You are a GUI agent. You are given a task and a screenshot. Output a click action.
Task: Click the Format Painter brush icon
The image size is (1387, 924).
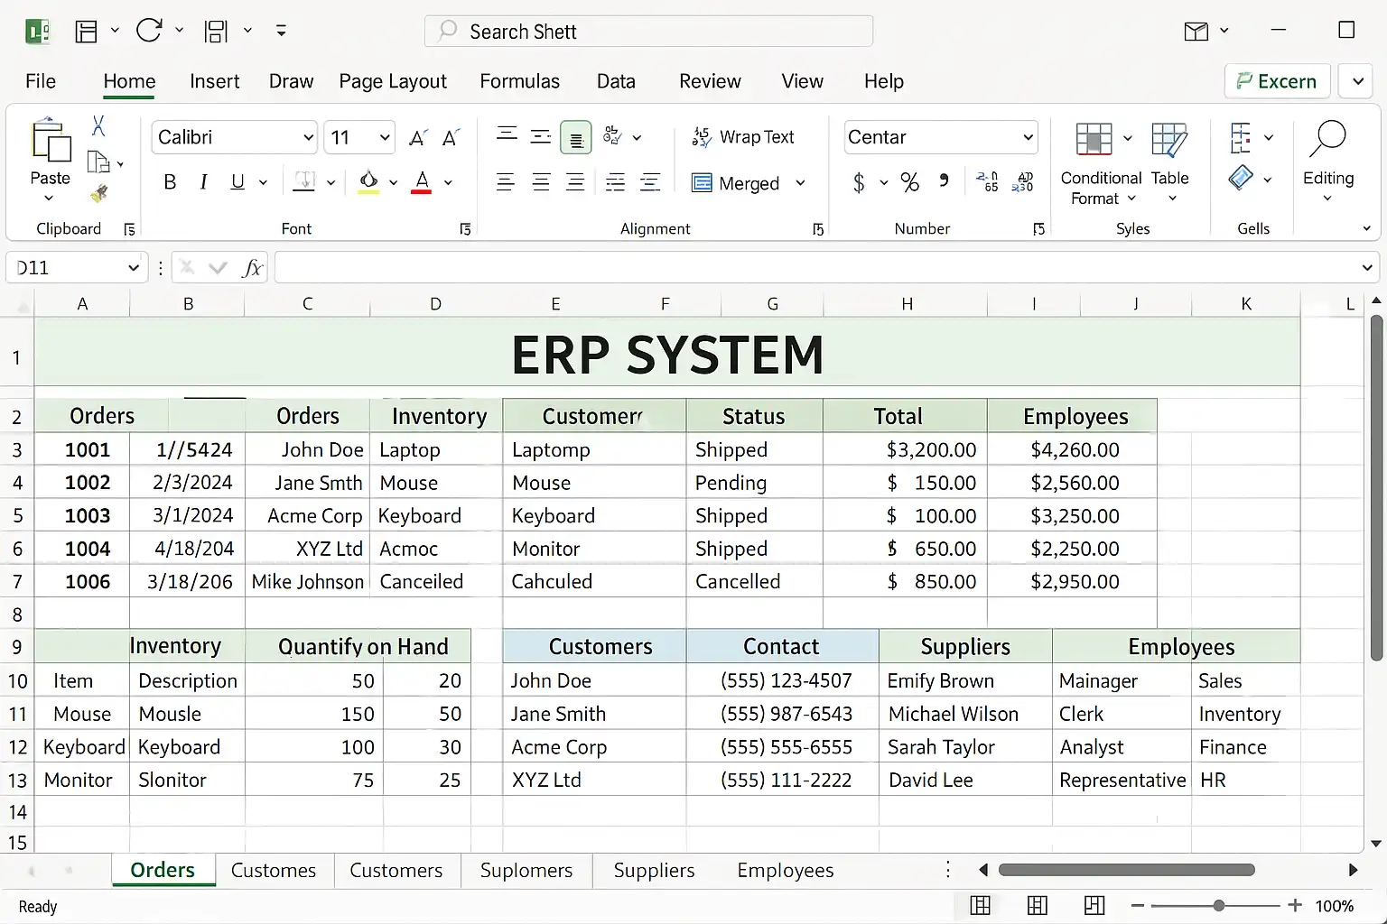(99, 193)
